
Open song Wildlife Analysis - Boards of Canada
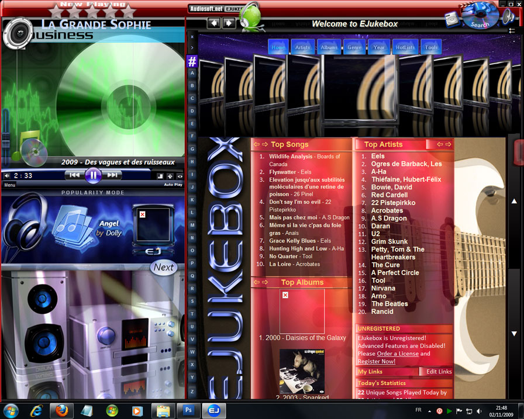coord(305,160)
